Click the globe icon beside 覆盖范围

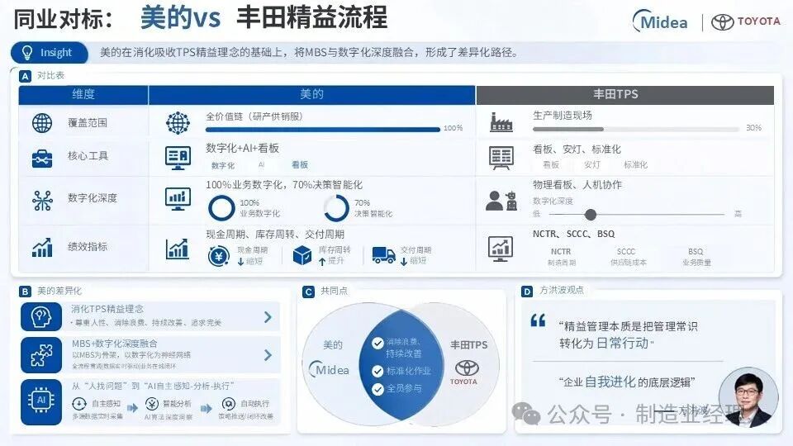pos(42,123)
